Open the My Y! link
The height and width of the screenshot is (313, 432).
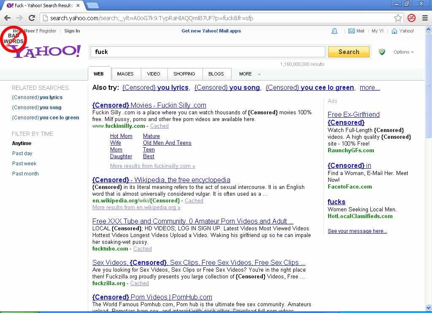coord(378,31)
